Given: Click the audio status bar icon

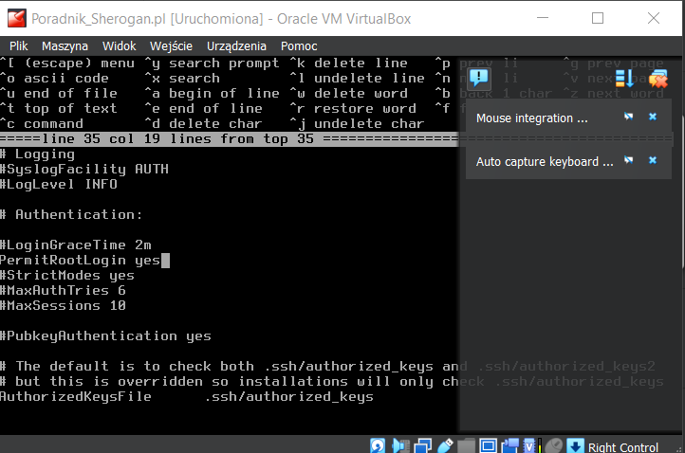Looking at the screenshot, I should pyautogui.click(x=399, y=444).
